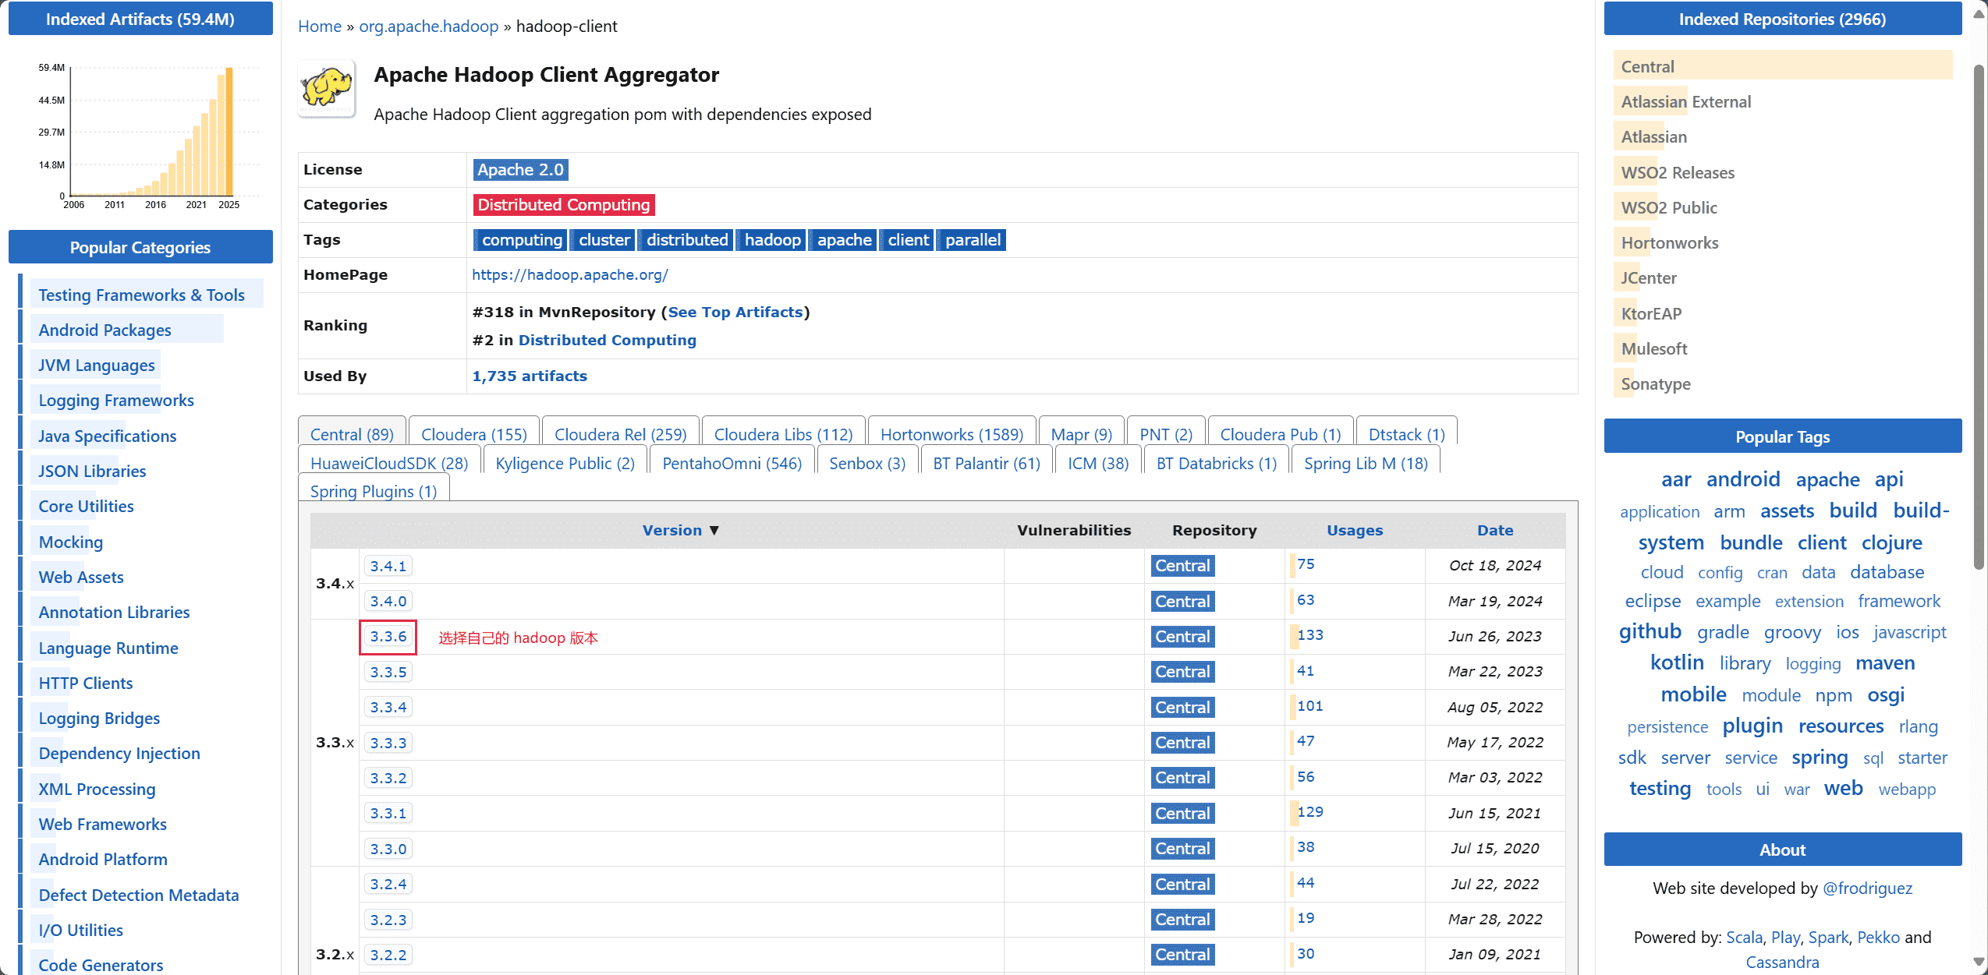Open the JCenter repository
Image resolution: width=1988 pixels, height=975 pixels.
(x=1648, y=277)
